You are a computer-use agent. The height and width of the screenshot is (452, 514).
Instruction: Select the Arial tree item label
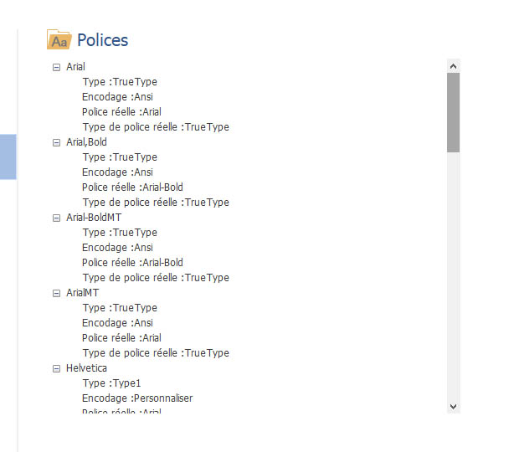click(75, 67)
